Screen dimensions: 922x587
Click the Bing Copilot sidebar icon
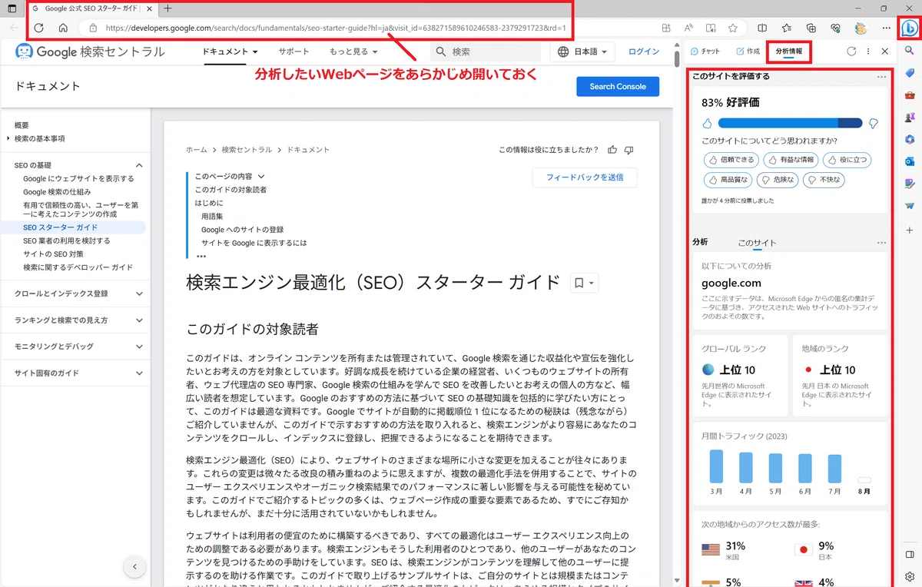coord(909,28)
